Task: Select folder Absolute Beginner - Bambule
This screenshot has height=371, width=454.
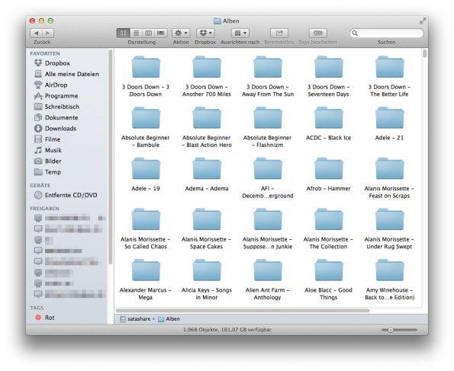Action: [x=146, y=127]
